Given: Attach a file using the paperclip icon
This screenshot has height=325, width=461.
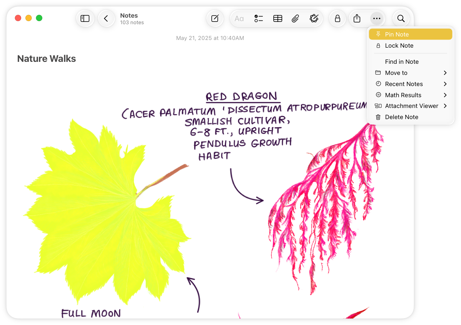Looking at the screenshot, I should [295, 18].
